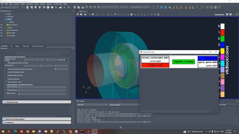Open the Filters menu

coord(23,4)
